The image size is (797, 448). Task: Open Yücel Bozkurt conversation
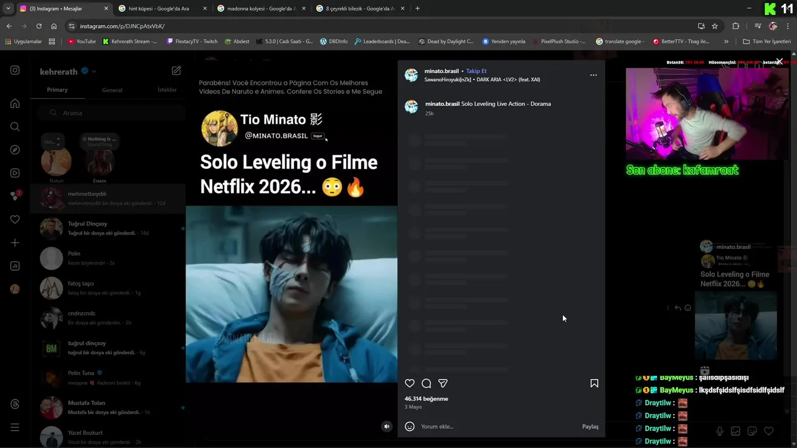[108, 437]
